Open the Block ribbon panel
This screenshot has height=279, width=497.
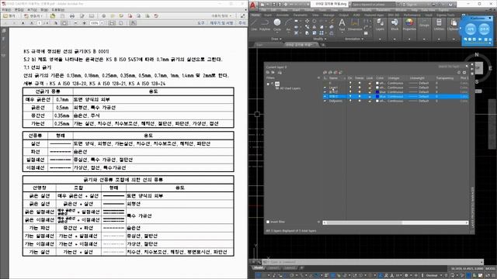tap(394, 24)
